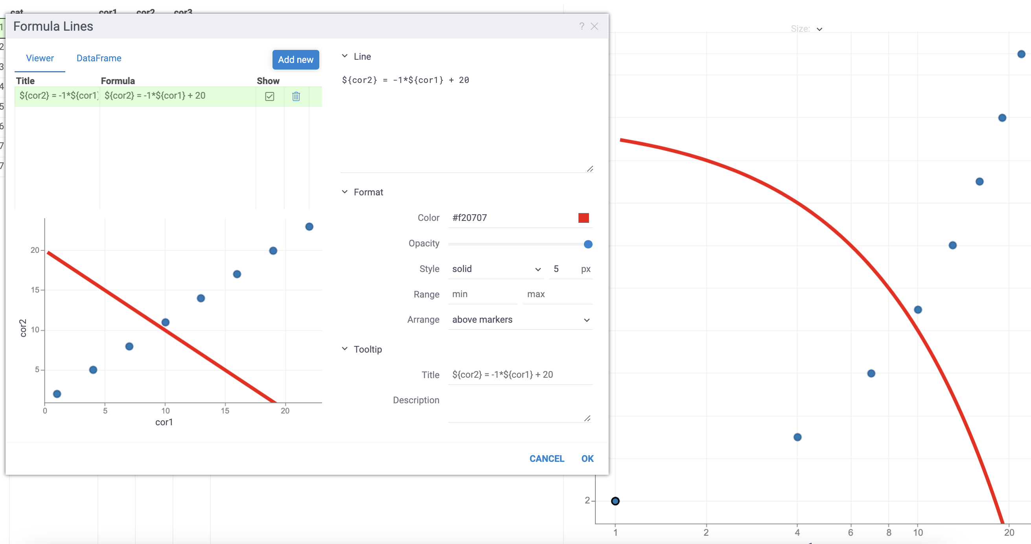Collapse the Format section
The image size is (1031, 544).
click(x=344, y=191)
